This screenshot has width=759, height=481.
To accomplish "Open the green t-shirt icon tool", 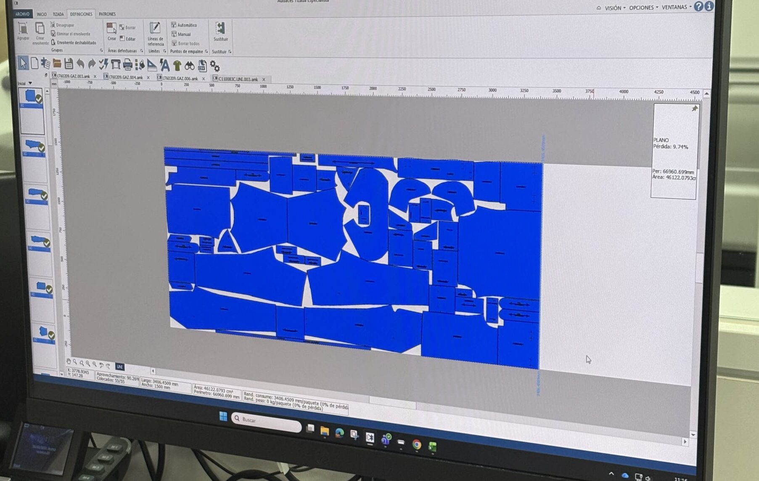I will pos(177,65).
